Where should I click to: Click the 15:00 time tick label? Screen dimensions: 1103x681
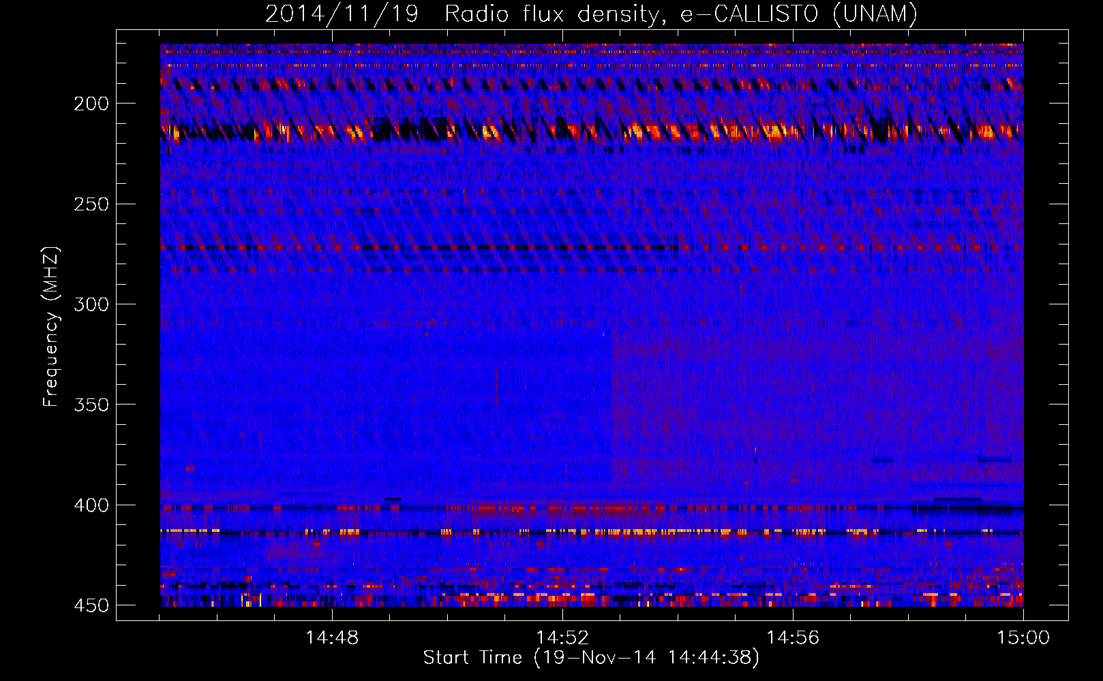point(1023,637)
